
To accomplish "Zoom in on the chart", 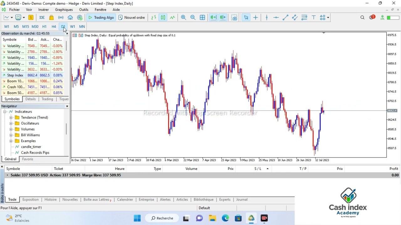I will point(183,17).
